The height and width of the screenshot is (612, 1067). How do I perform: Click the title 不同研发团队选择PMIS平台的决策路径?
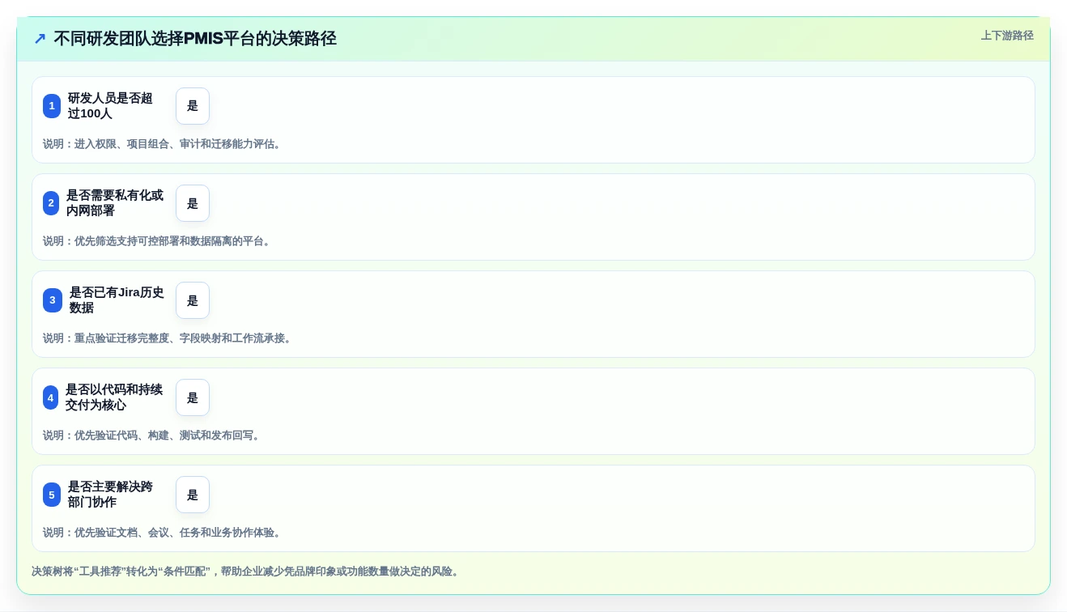195,39
